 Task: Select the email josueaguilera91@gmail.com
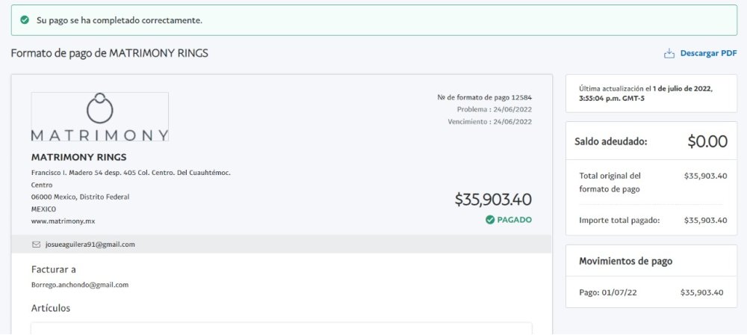(90, 245)
